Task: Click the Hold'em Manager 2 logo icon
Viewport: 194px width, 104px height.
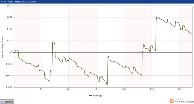Action: coord(172,101)
